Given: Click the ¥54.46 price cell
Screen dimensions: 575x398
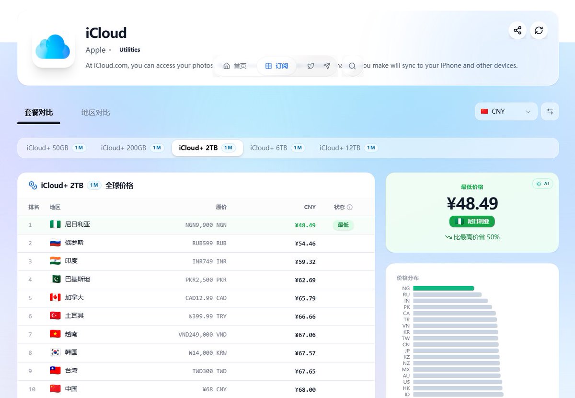Looking at the screenshot, I should [x=305, y=243].
